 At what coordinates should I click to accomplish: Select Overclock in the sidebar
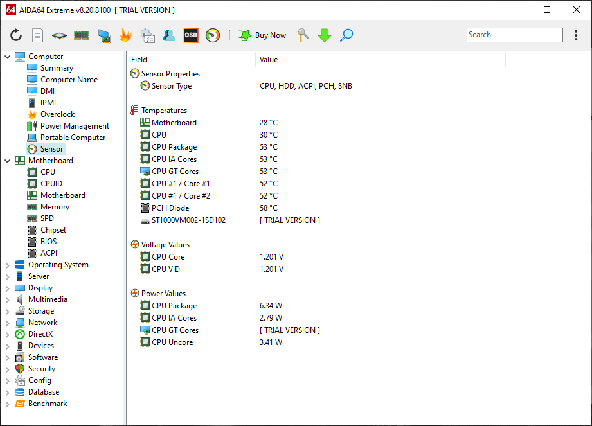(x=57, y=114)
